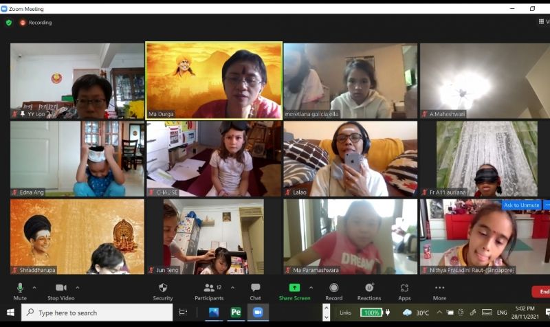550x327 pixels.
Task: Open the Apps icon
Action: 404,291
